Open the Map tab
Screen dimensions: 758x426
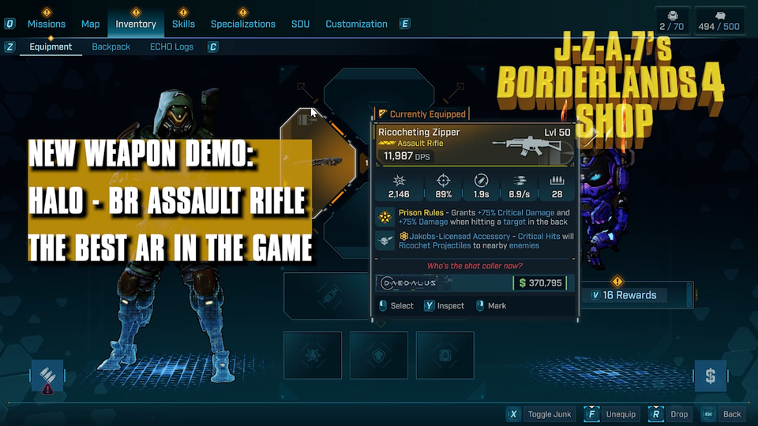pyautogui.click(x=90, y=24)
